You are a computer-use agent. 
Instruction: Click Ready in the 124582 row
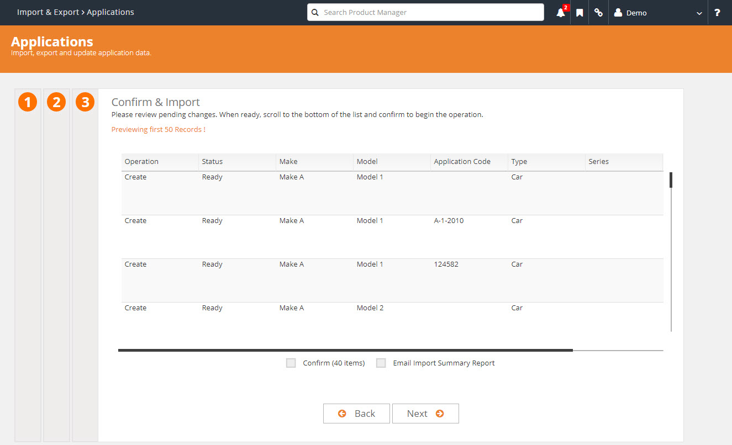(x=212, y=264)
